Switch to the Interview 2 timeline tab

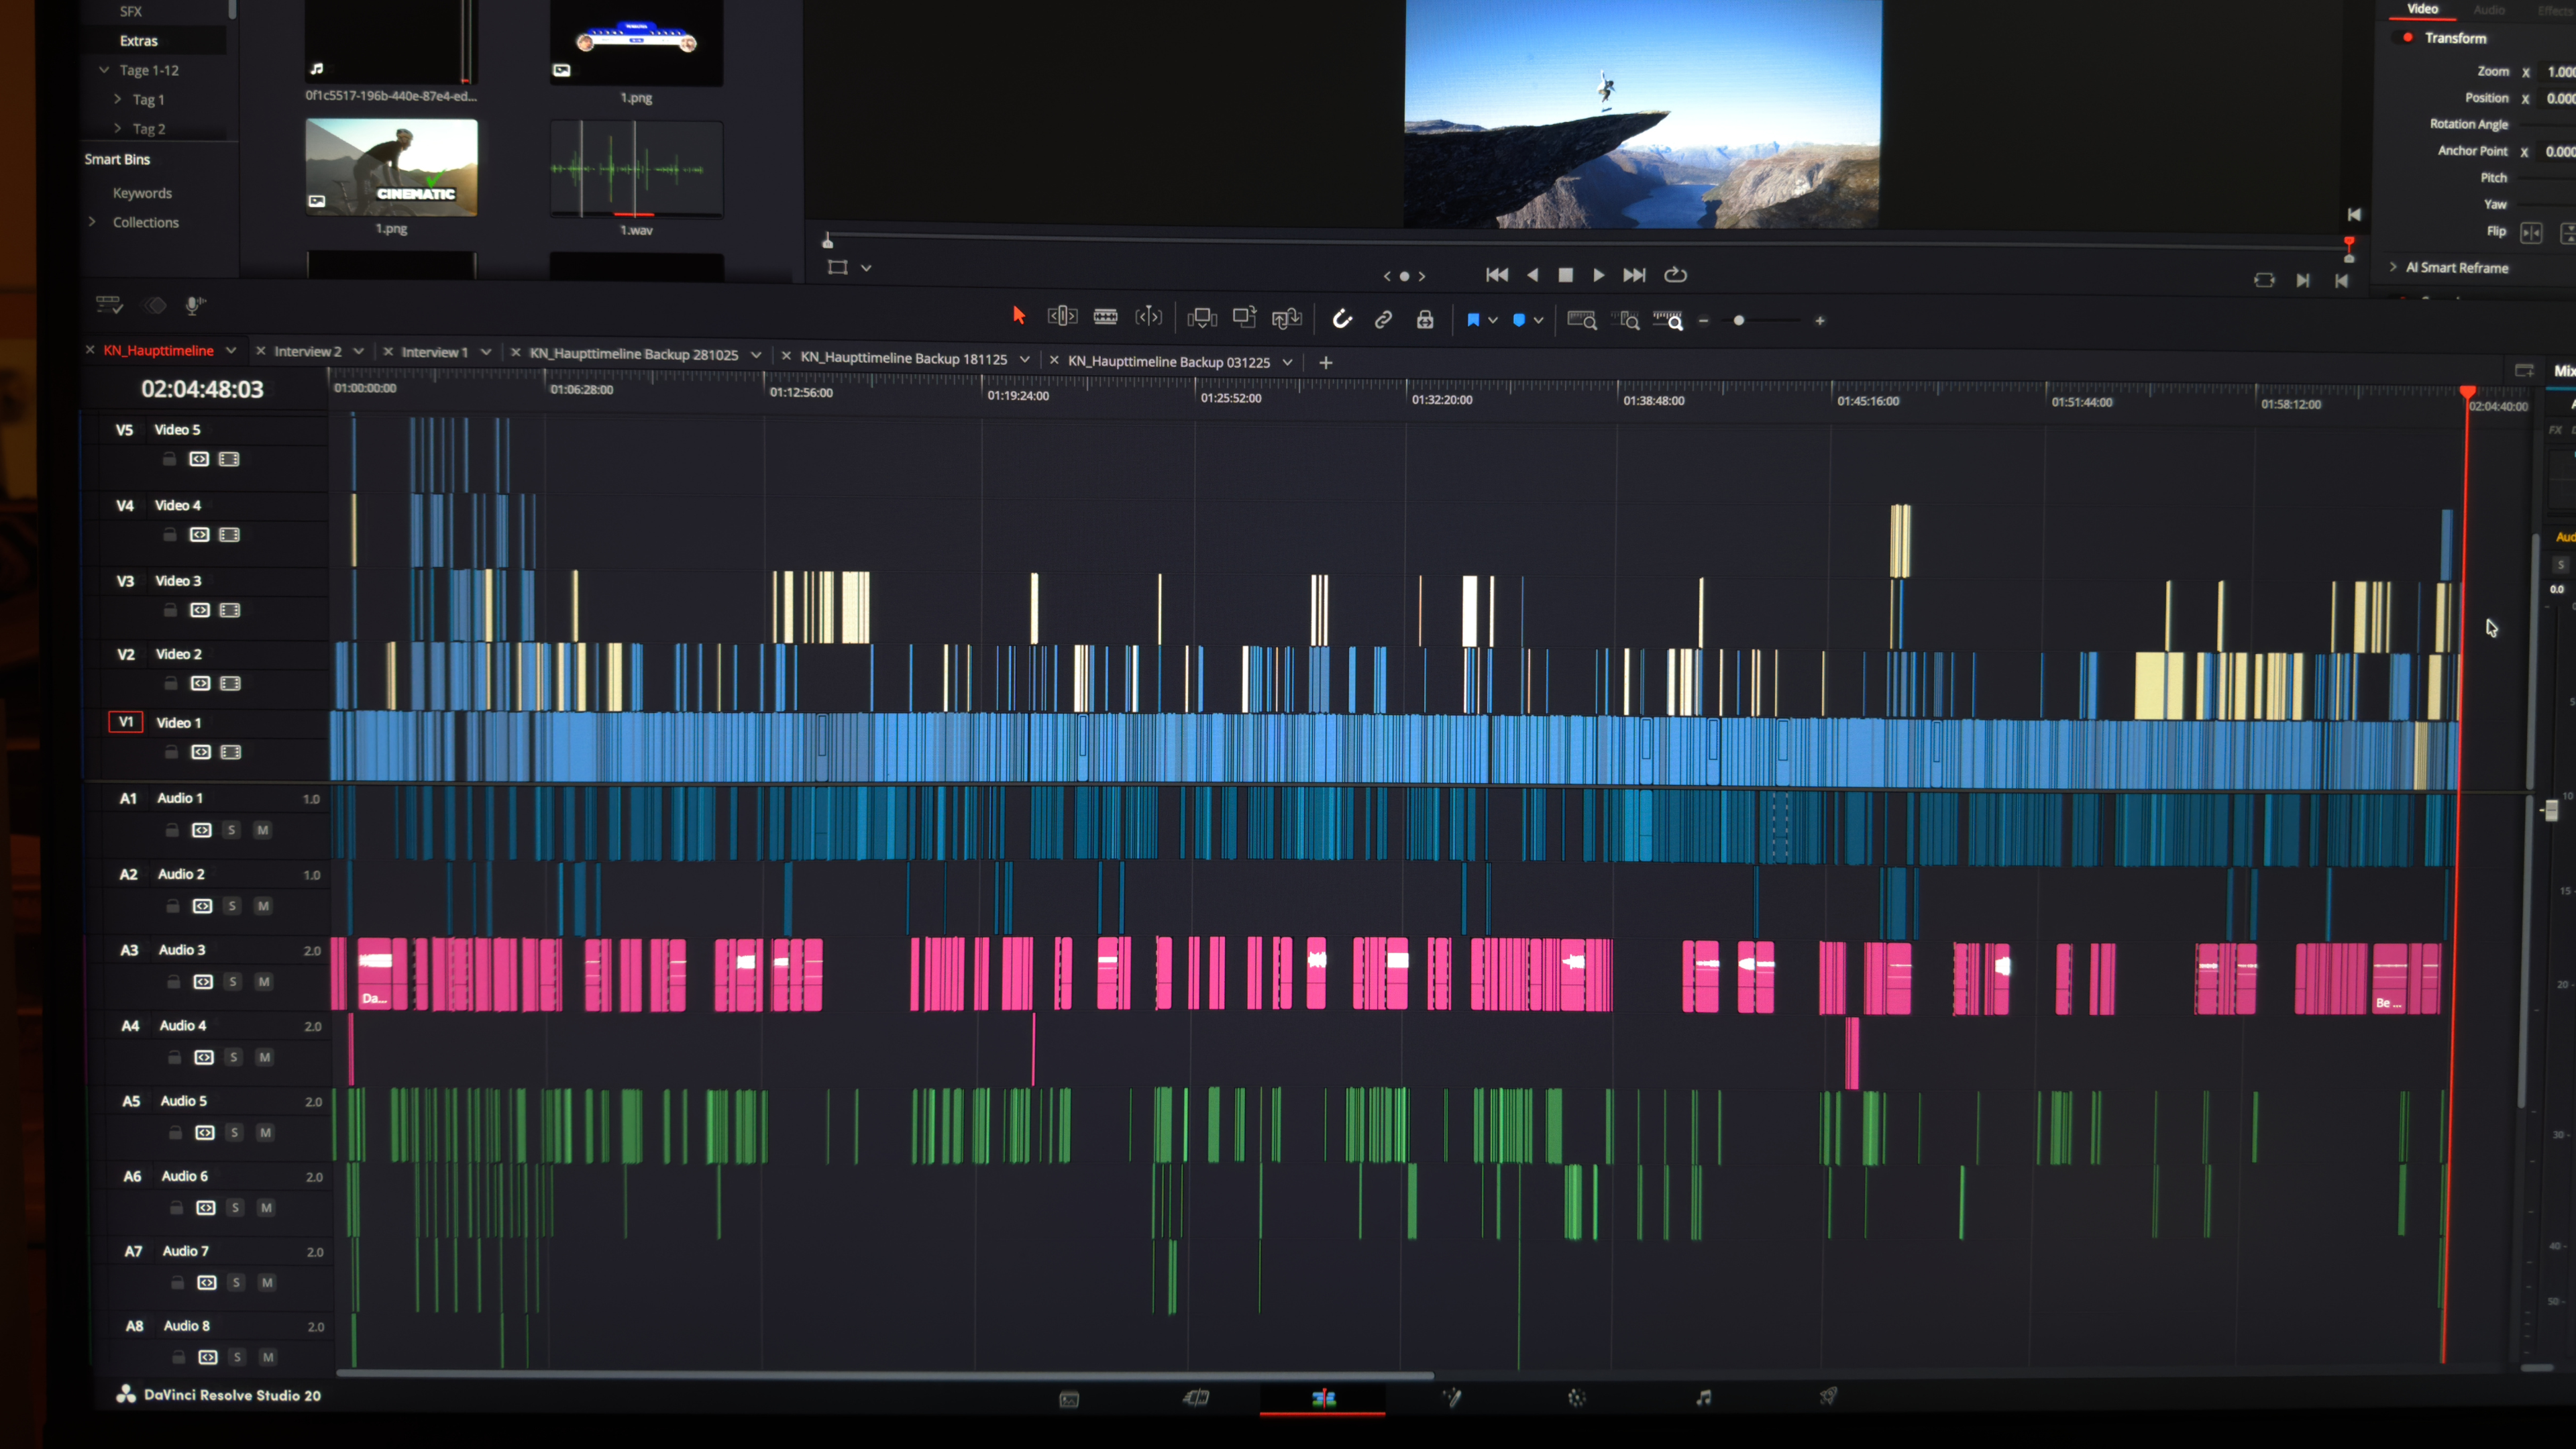coord(307,352)
